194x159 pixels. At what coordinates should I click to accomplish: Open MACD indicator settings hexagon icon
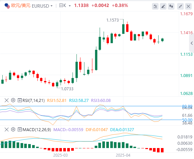point(13,129)
